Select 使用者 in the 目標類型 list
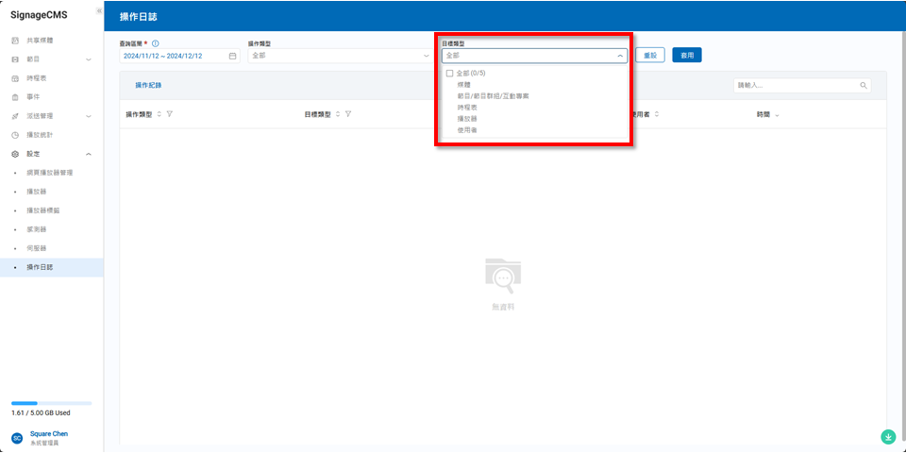This screenshot has height=453, width=906. click(467, 130)
